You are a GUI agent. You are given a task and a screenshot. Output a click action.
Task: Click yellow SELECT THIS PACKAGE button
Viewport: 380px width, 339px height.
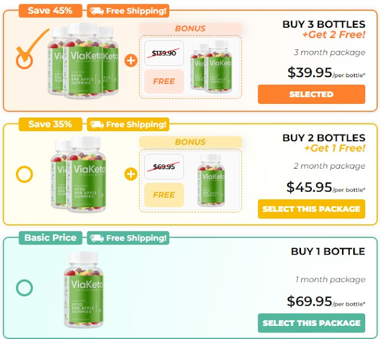click(311, 209)
